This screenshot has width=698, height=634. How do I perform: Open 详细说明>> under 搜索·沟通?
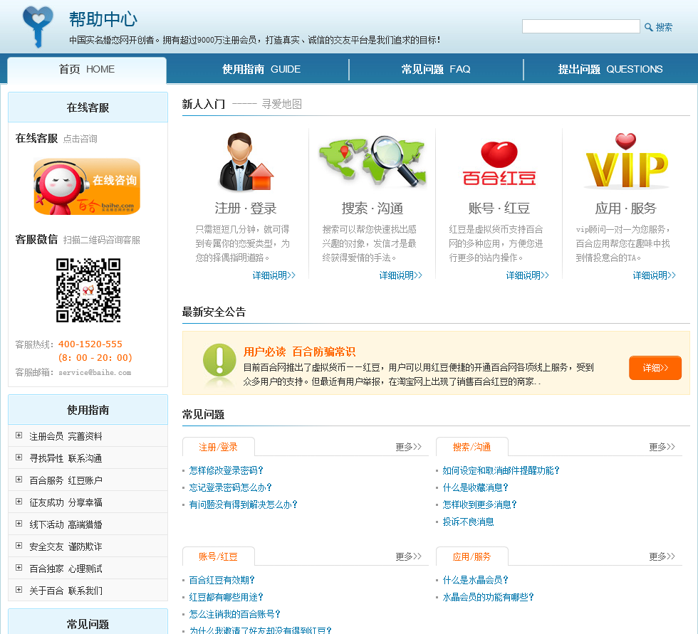(x=400, y=275)
